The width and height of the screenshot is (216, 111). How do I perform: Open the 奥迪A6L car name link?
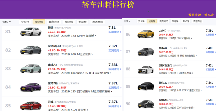163,48
